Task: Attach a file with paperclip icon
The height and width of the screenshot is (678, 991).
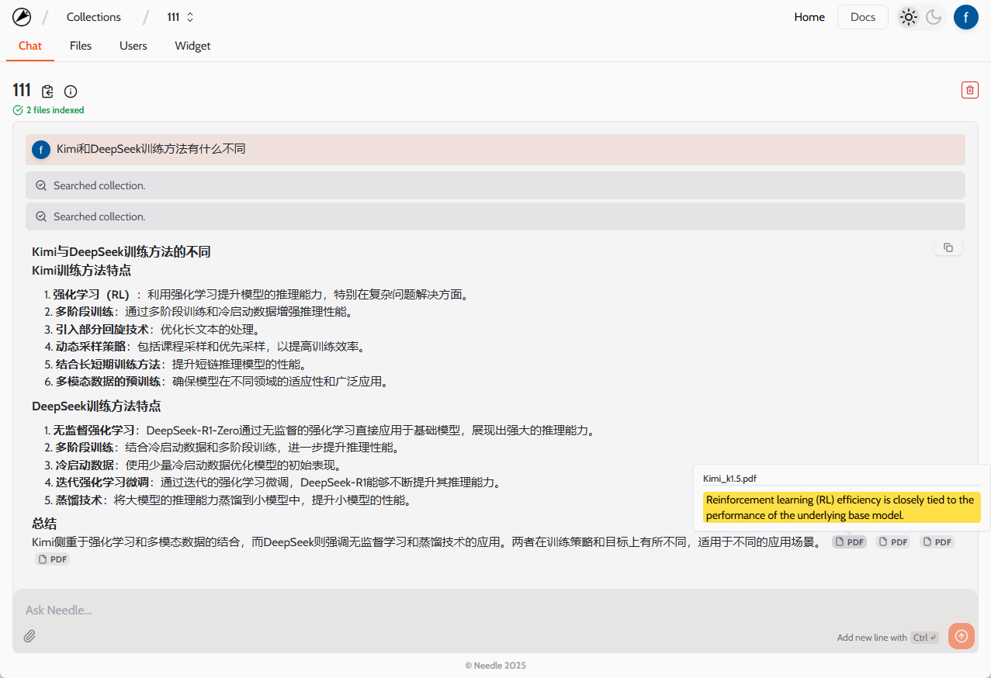Action: click(29, 636)
